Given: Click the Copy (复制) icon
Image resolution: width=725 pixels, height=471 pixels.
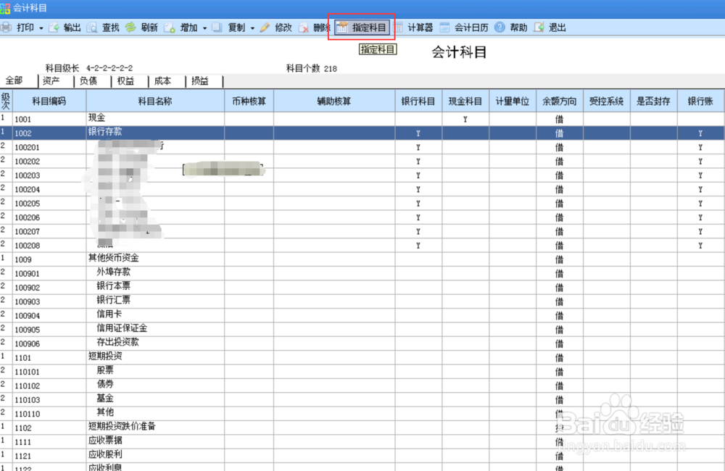Looking at the screenshot, I should click(x=217, y=28).
